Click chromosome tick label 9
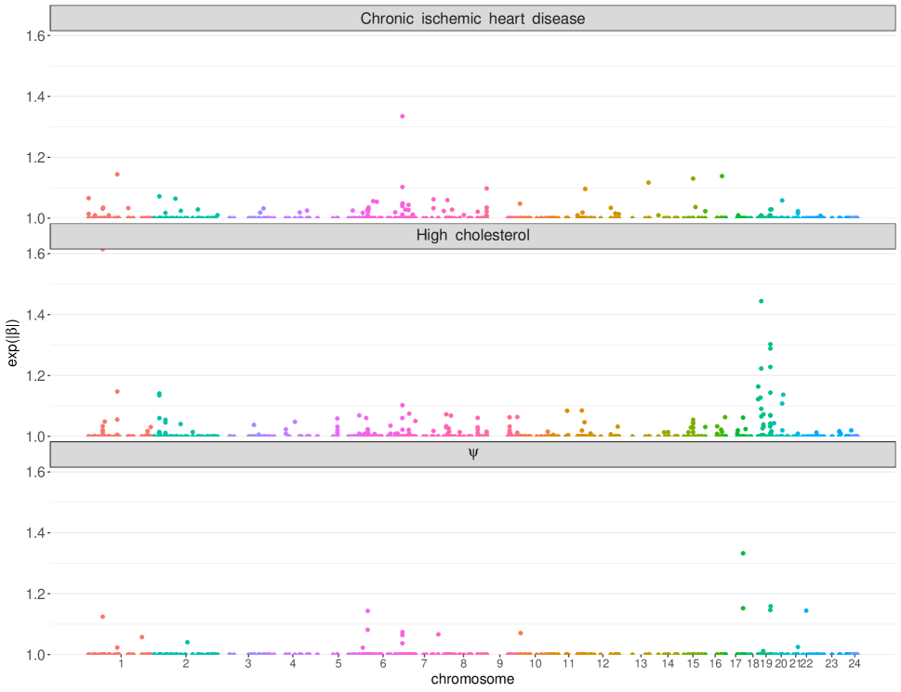The image size is (901, 692). point(500,664)
